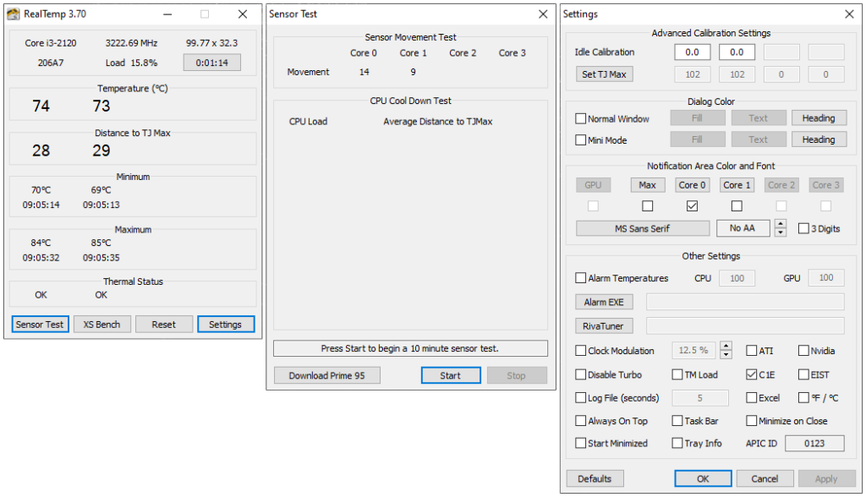Select the Core 0 notification area button
The width and height of the screenshot is (866, 497).
coord(692,184)
